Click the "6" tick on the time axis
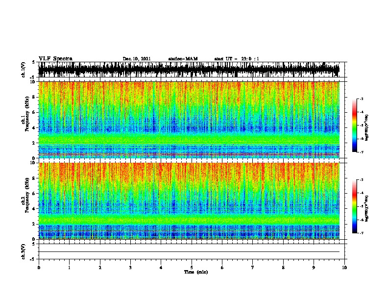Image resolution: width=388 pixels, height=300 pixels. tap(222, 267)
